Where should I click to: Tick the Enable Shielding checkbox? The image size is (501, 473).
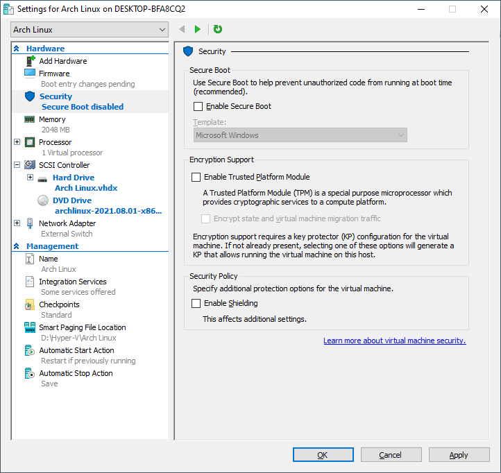(196, 304)
